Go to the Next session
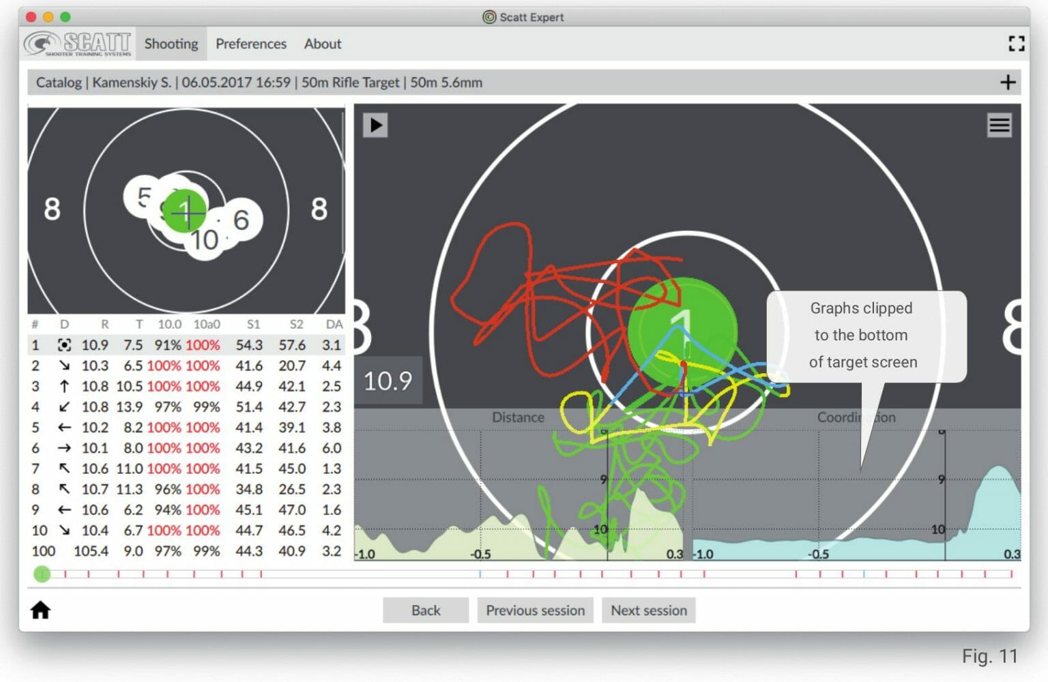This screenshot has height=682, width=1048. point(648,610)
